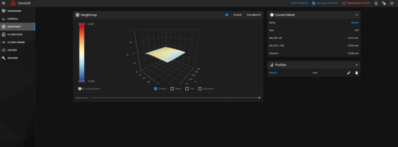Image resolution: width=398 pixels, height=147 pixels.
Task: Collapse the Current Mesh panel
Action: tap(356, 15)
